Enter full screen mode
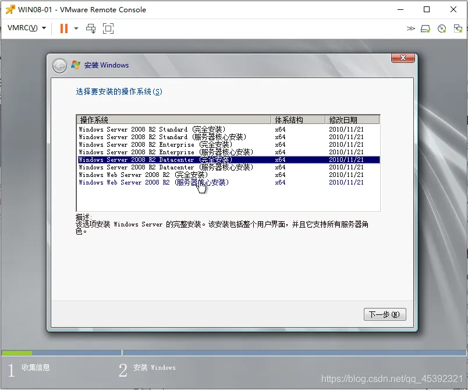Screen dimensions: 468x390 (108, 29)
